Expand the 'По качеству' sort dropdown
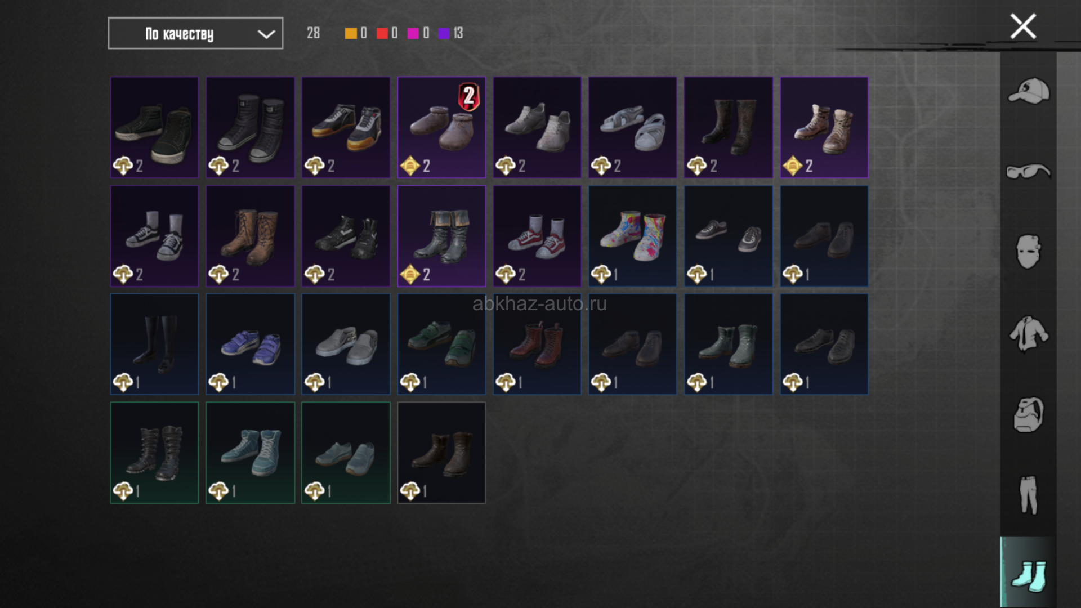The height and width of the screenshot is (608, 1081). point(195,33)
